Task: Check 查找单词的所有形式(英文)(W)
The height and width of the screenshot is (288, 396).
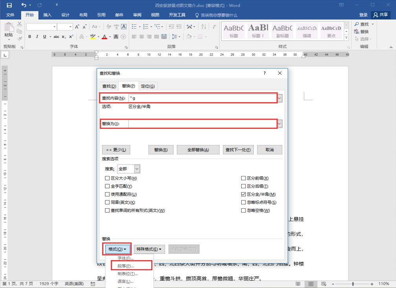Action: (x=107, y=211)
